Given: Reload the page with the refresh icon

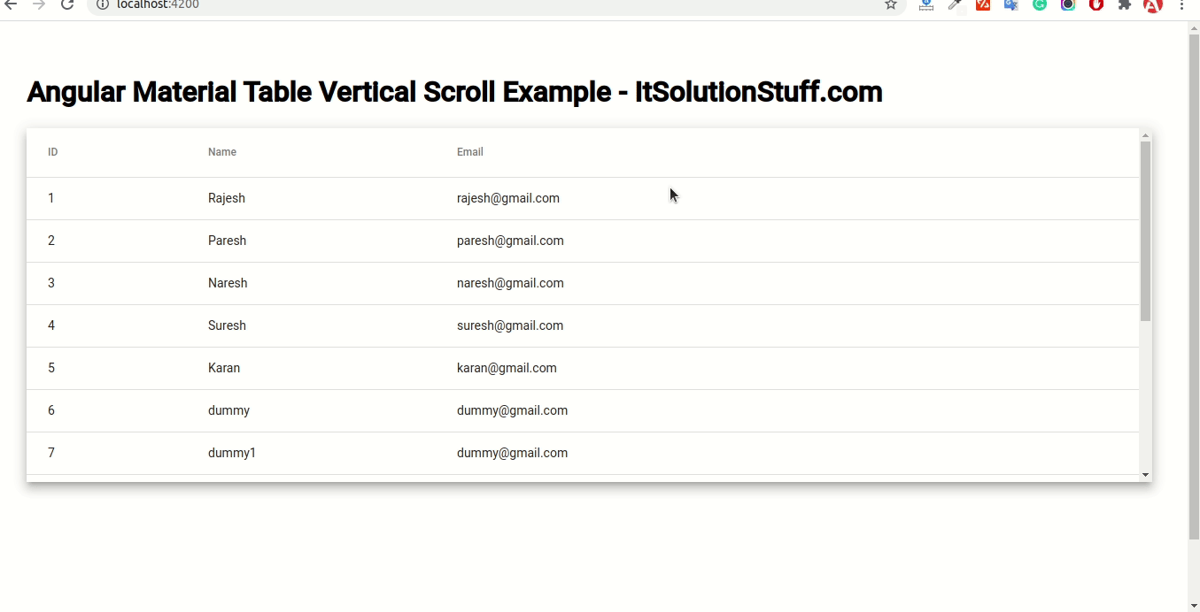Looking at the screenshot, I should 67,4.
